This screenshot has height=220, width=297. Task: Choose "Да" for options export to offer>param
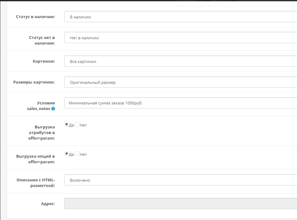pyautogui.click(x=67, y=154)
